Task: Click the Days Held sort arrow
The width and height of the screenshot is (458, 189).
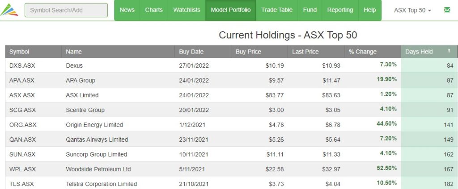Action: pyautogui.click(x=449, y=51)
